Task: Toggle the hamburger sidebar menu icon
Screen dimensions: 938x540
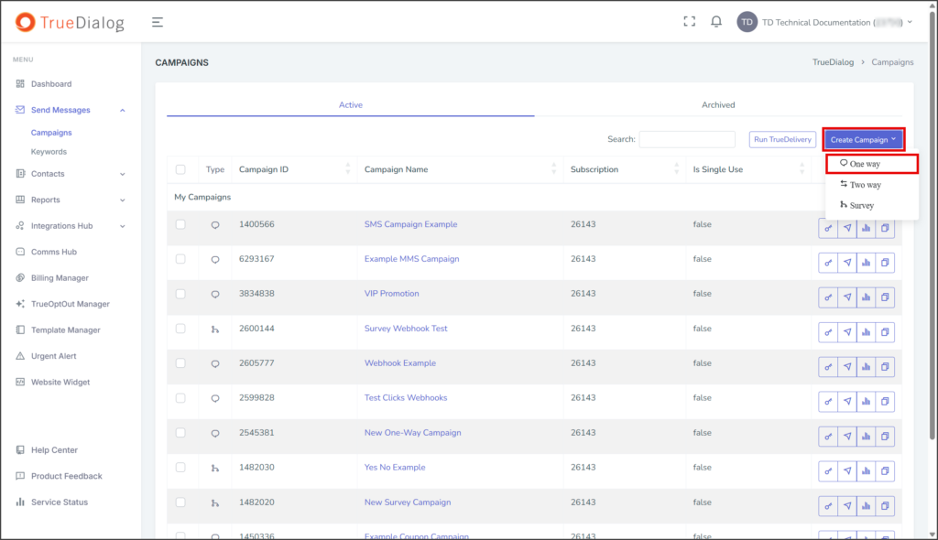Action: coord(158,23)
